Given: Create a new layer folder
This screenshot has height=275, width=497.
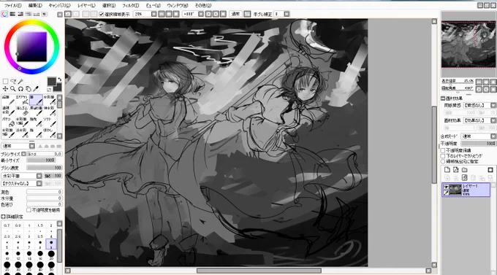Looking at the screenshot, I should coord(464,170).
